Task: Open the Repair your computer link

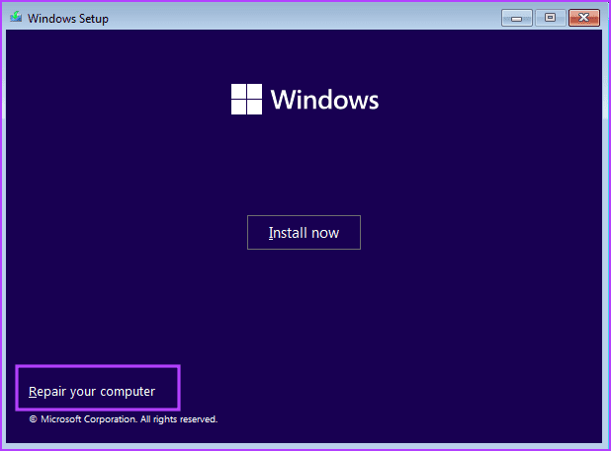Action: coord(92,392)
